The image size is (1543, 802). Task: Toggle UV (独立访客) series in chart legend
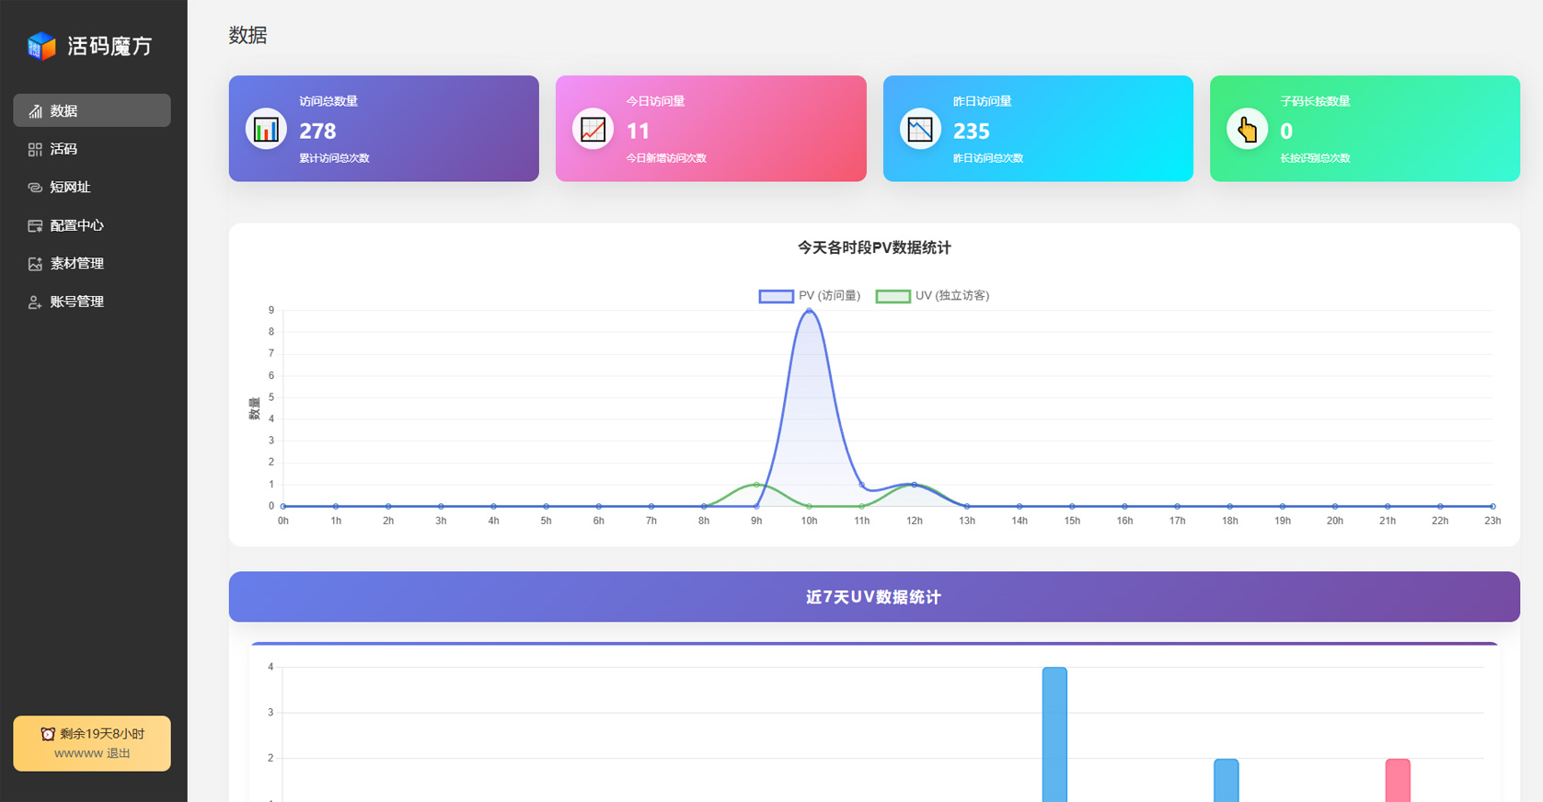pos(932,296)
